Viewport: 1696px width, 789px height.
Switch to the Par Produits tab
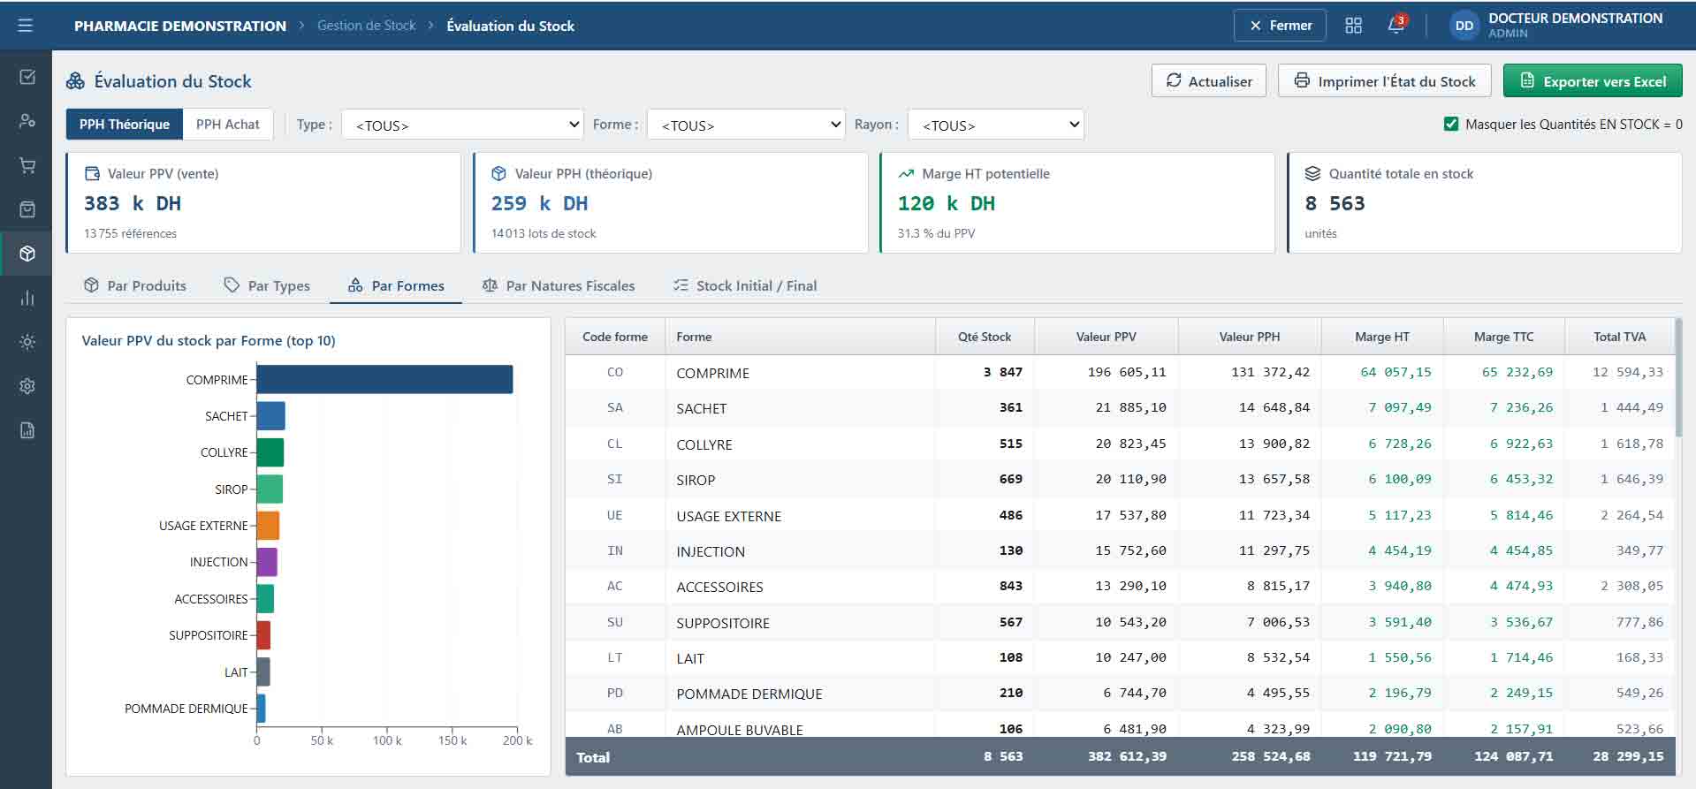pyautogui.click(x=135, y=285)
